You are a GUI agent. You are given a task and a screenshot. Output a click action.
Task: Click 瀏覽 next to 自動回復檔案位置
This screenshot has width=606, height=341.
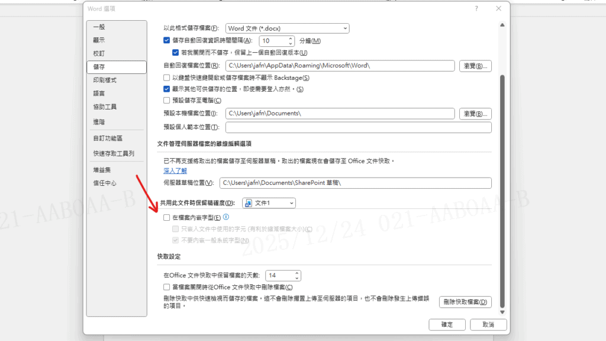coord(475,66)
